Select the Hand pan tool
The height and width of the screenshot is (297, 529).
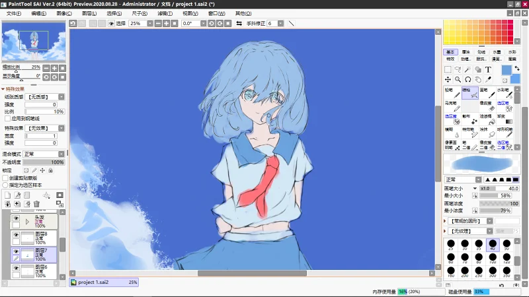(x=478, y=79)
